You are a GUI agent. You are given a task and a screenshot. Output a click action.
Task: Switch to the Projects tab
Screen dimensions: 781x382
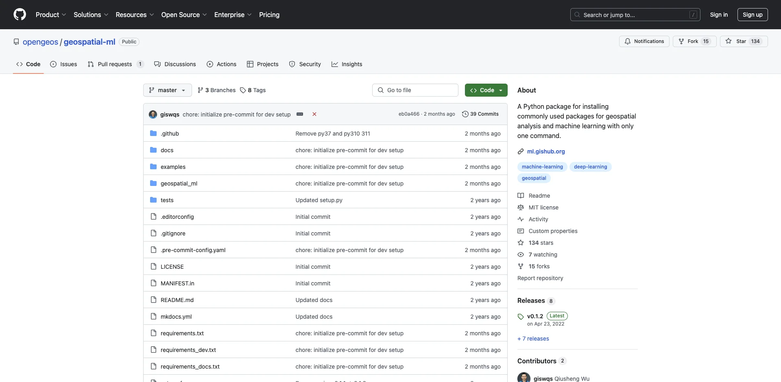coord(262,64)
